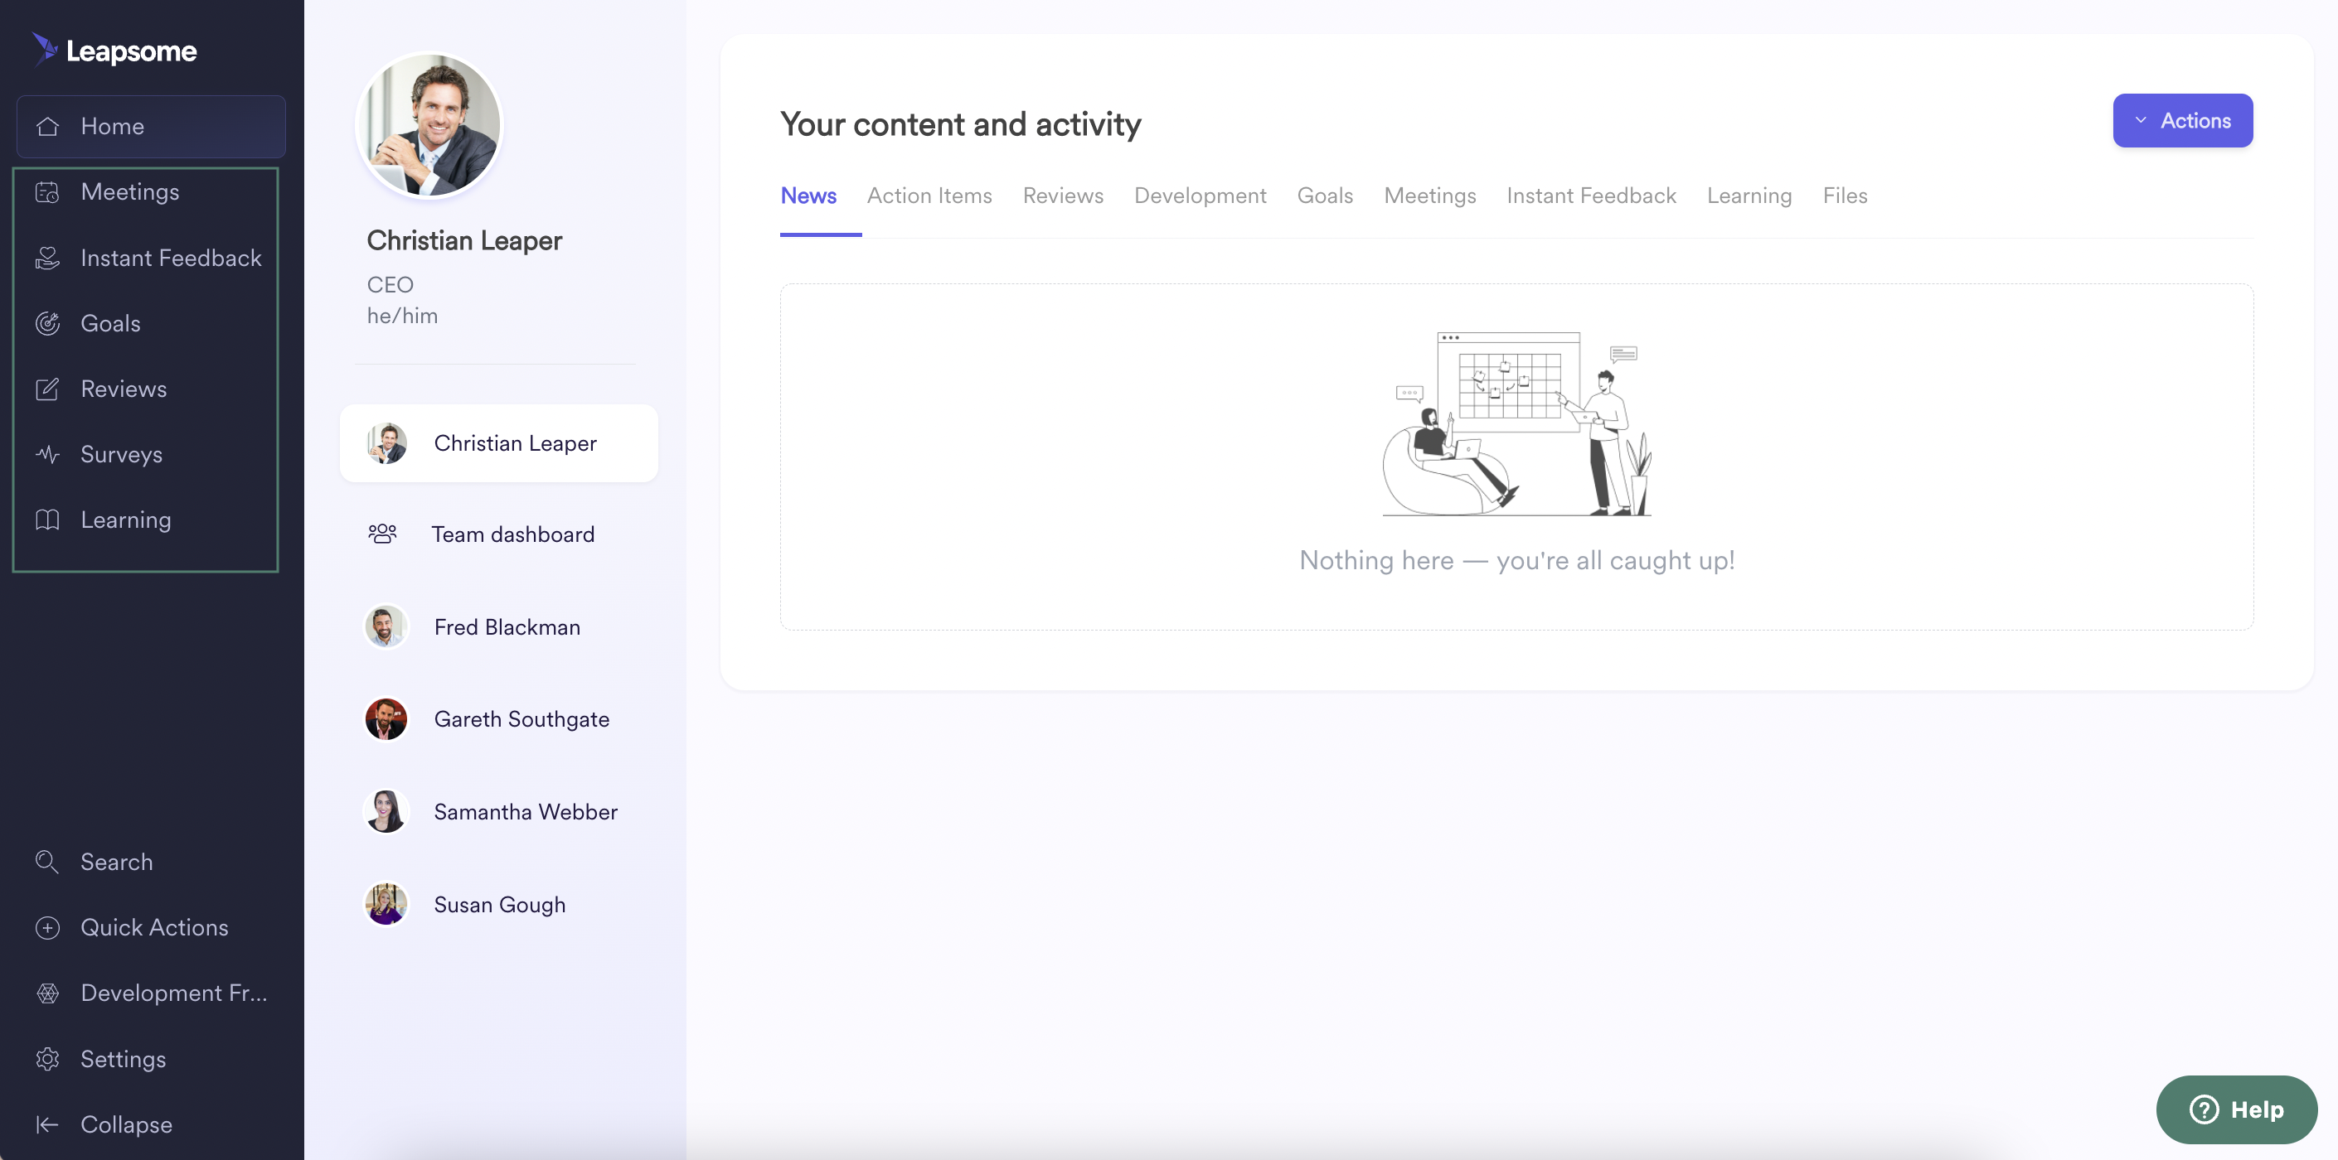
Task: Click the he/him pronouns text
Action: click(x=402, y=316)
